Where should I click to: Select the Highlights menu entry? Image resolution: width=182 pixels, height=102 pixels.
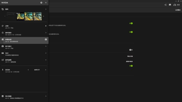pyautogui.click(x=24, y=54)
